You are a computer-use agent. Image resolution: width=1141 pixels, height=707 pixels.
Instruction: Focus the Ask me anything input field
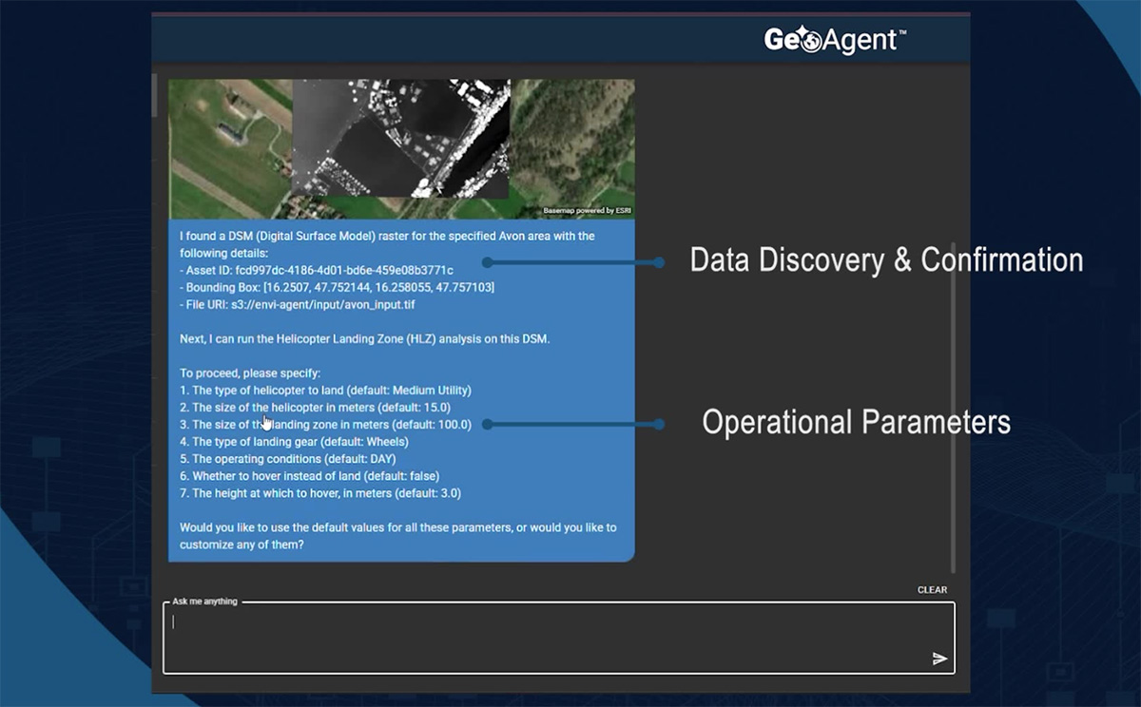(x=558, y=638)
